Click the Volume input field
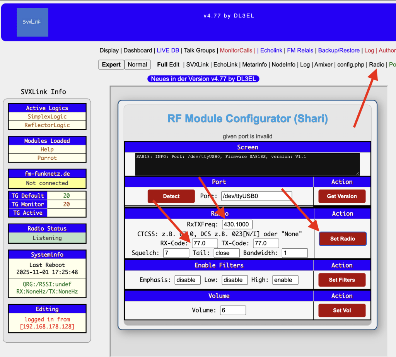 coord(233,310)
